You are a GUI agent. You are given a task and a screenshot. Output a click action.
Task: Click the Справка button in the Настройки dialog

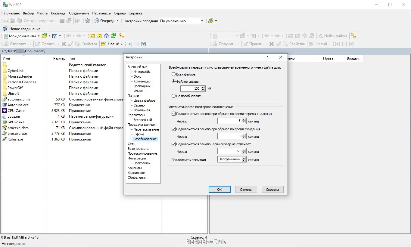[272, 190]
